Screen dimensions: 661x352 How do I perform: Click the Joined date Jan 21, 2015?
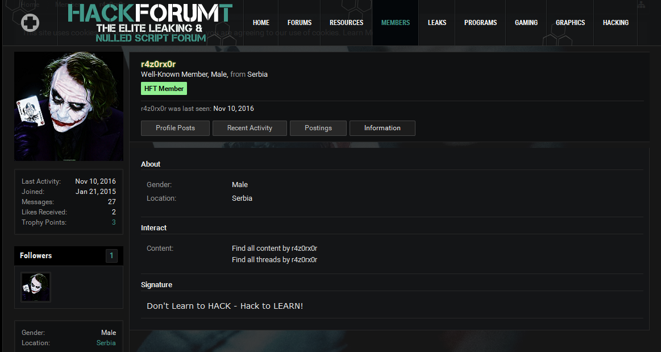tap(95, 192)
